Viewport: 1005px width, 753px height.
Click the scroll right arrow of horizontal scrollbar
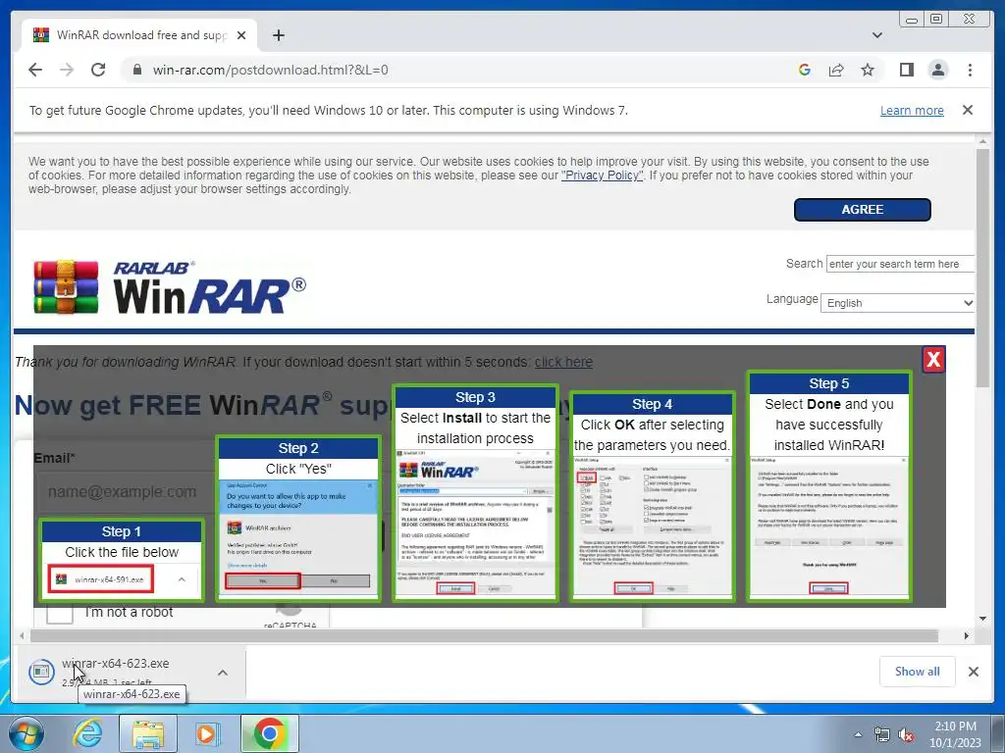967,635
